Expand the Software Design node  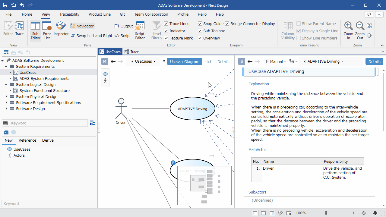tap(6, 108)
